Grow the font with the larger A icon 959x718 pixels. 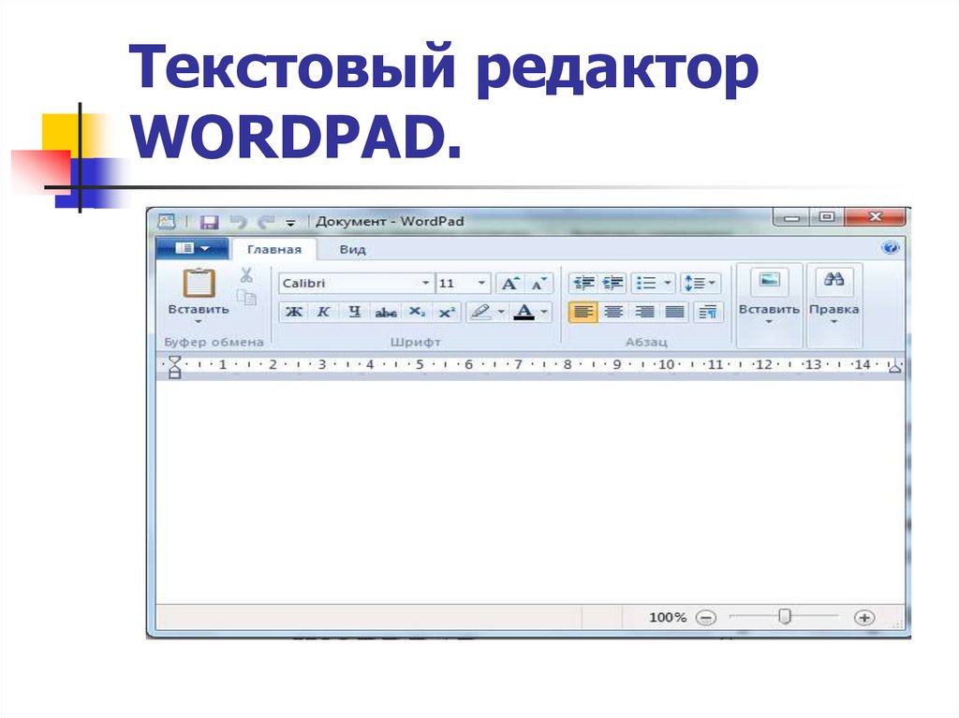510,283
